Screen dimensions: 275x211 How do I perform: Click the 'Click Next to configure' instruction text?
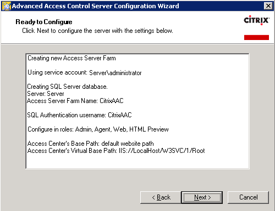coord(97,31)
